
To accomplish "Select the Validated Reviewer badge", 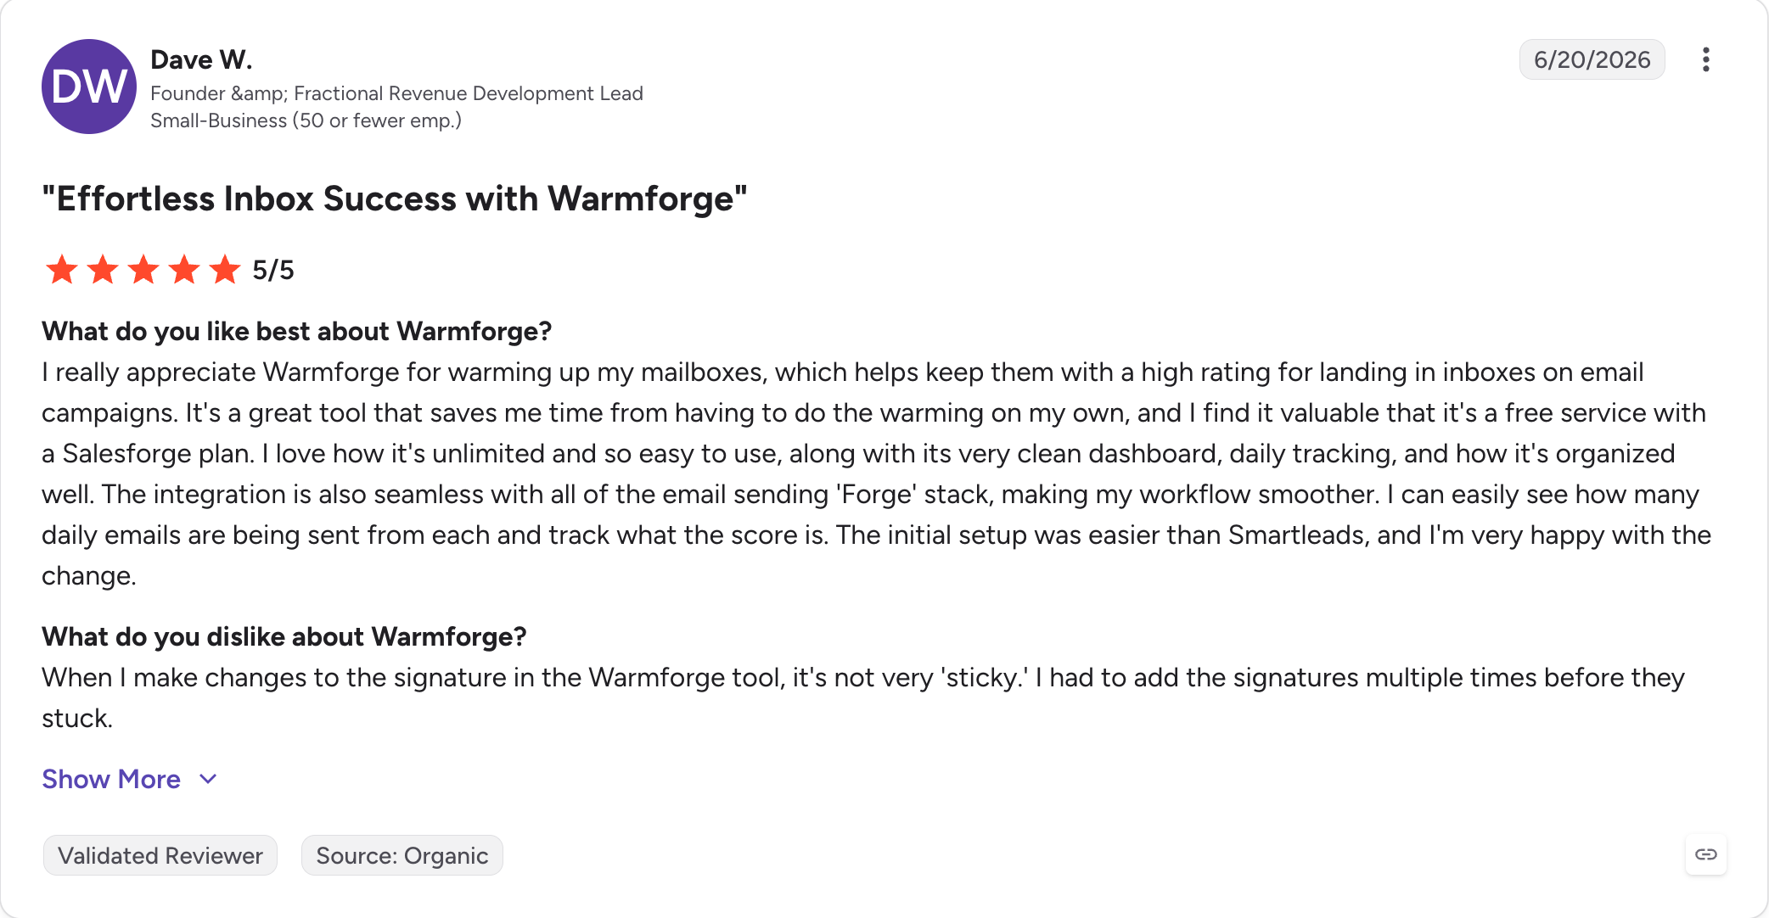I will (160, 855).
